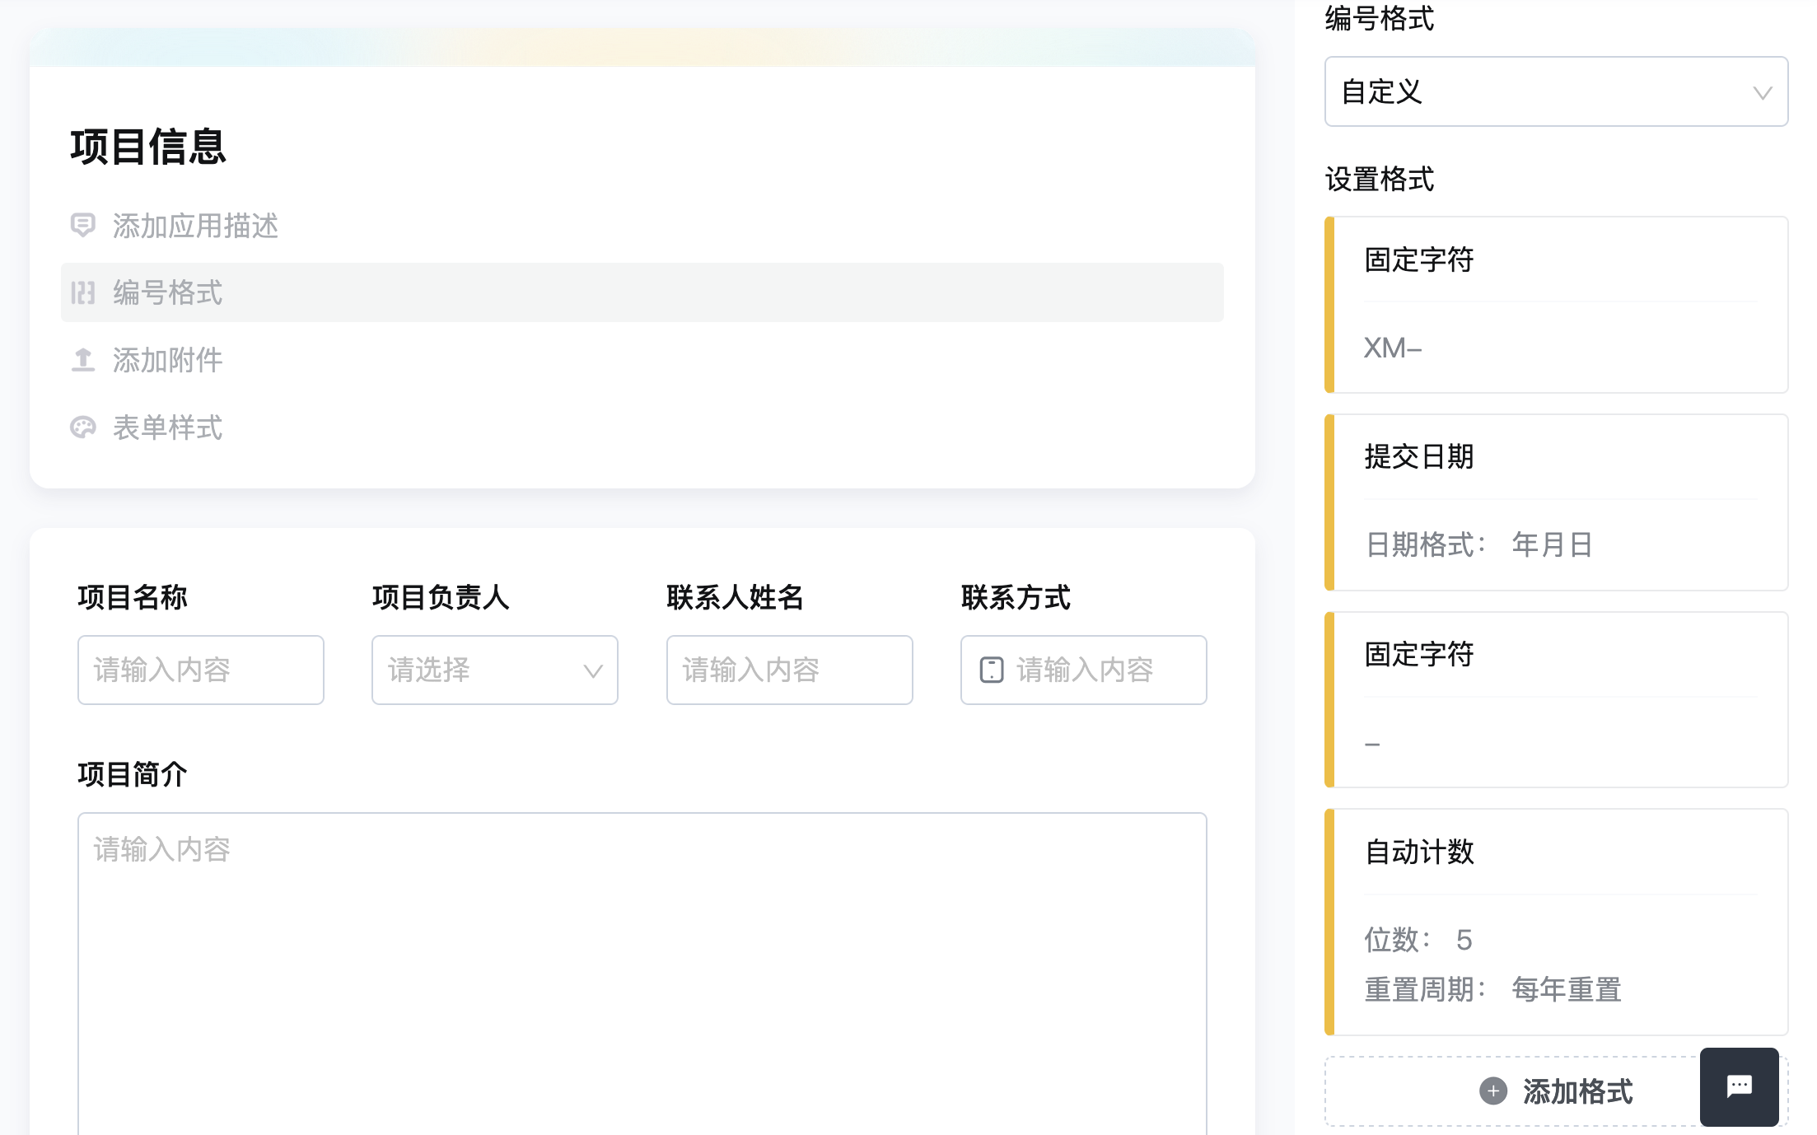Click the 每年重置 reset period value
1817x1135 pixels.
click(1566, 989)
